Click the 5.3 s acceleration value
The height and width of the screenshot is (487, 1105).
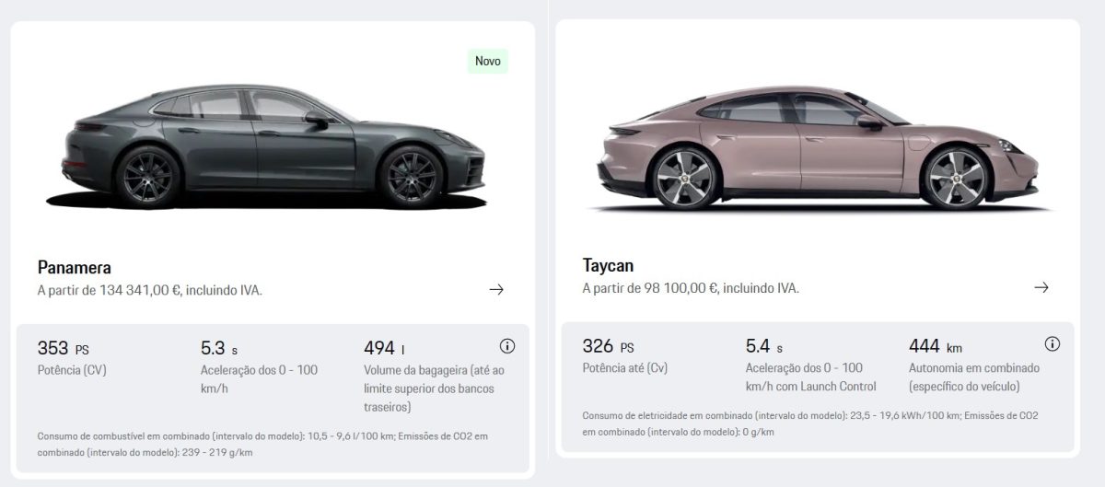(x=219, y=348)
